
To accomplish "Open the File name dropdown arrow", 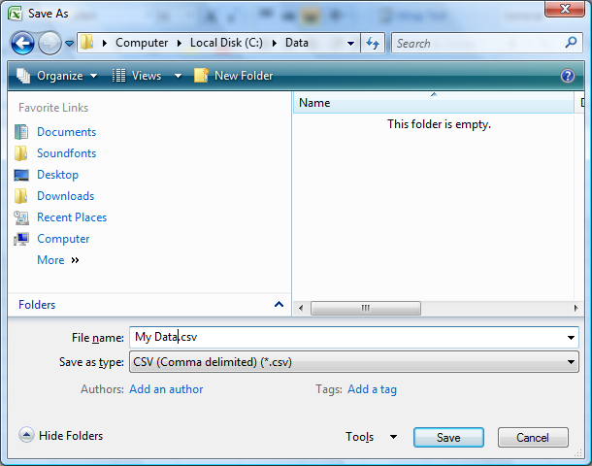I will [x=571, y=338].
